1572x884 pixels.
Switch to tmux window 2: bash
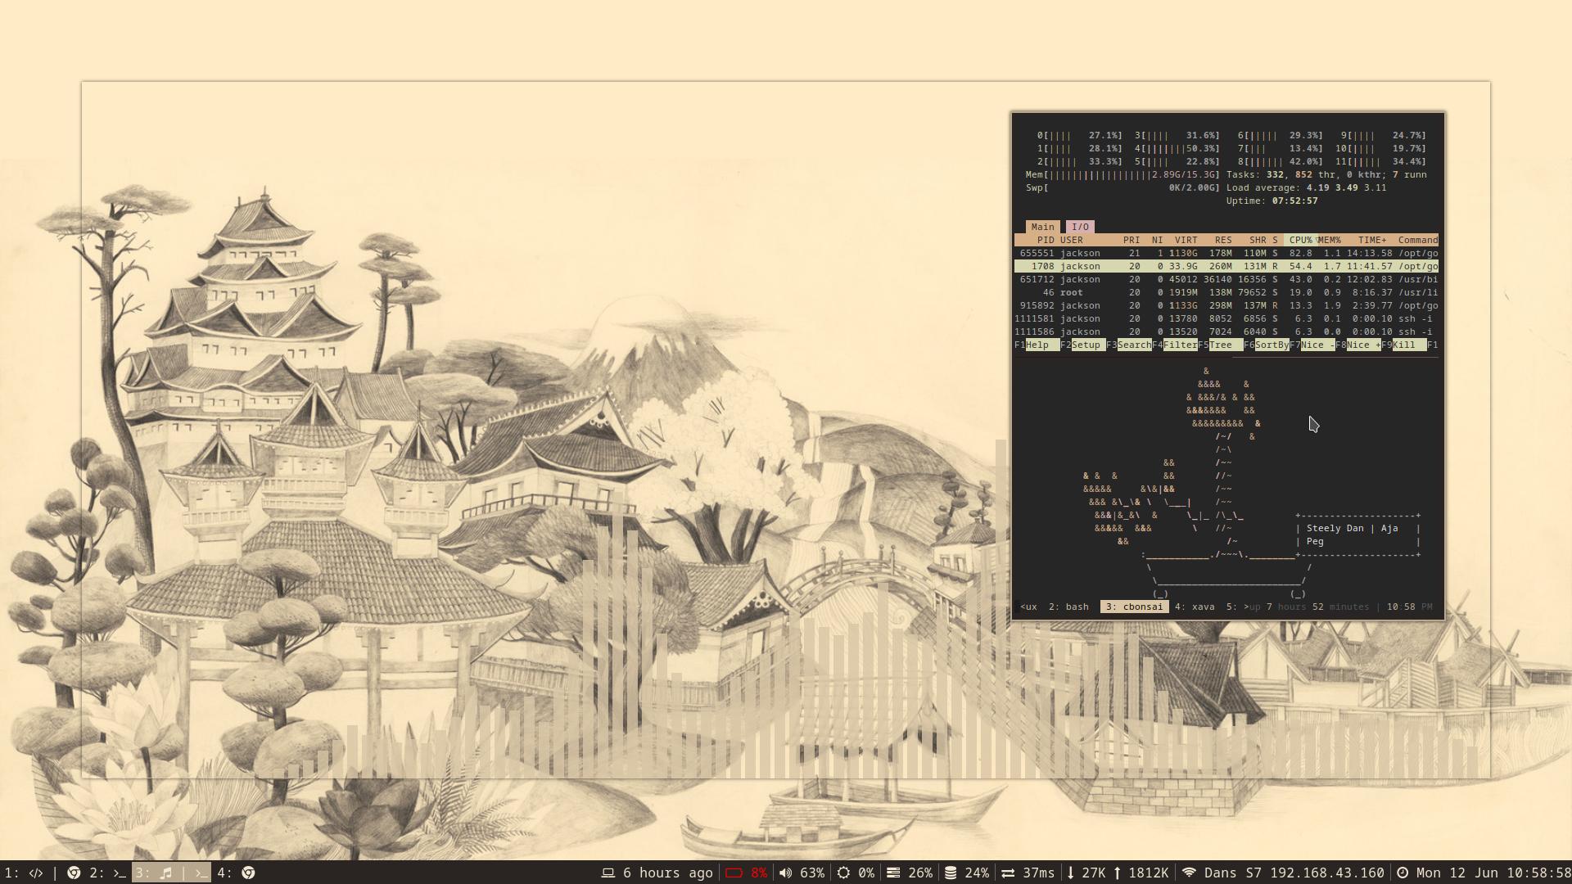tap(1068, 607)
